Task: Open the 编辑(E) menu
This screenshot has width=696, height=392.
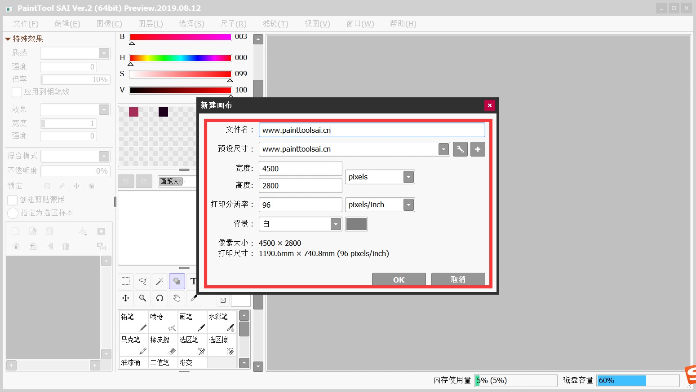Action: click(67, 24)
